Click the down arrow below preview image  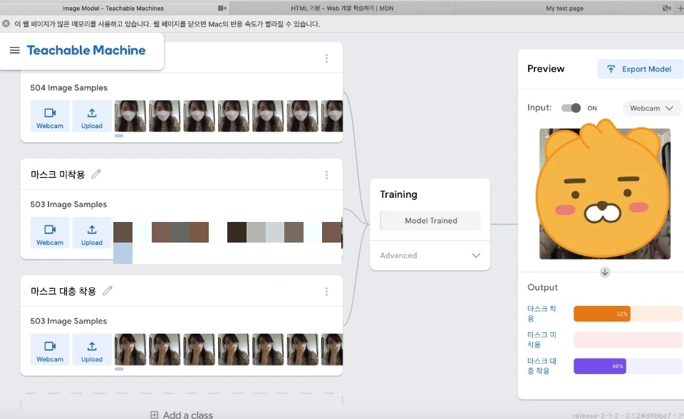tap(605, 272)
